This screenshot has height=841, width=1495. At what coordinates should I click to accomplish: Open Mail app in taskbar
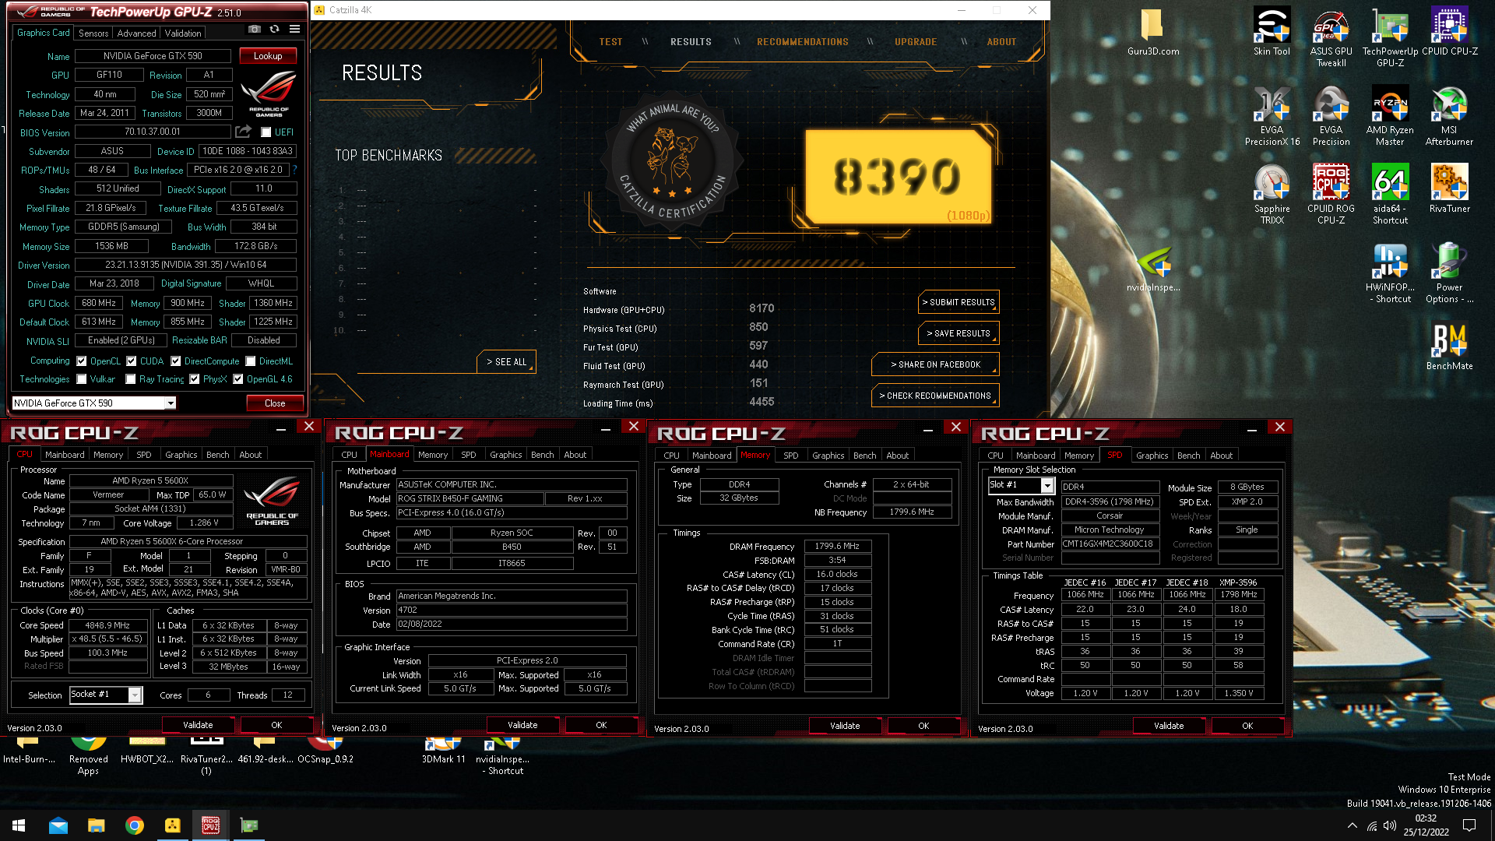tap(58, 825)
